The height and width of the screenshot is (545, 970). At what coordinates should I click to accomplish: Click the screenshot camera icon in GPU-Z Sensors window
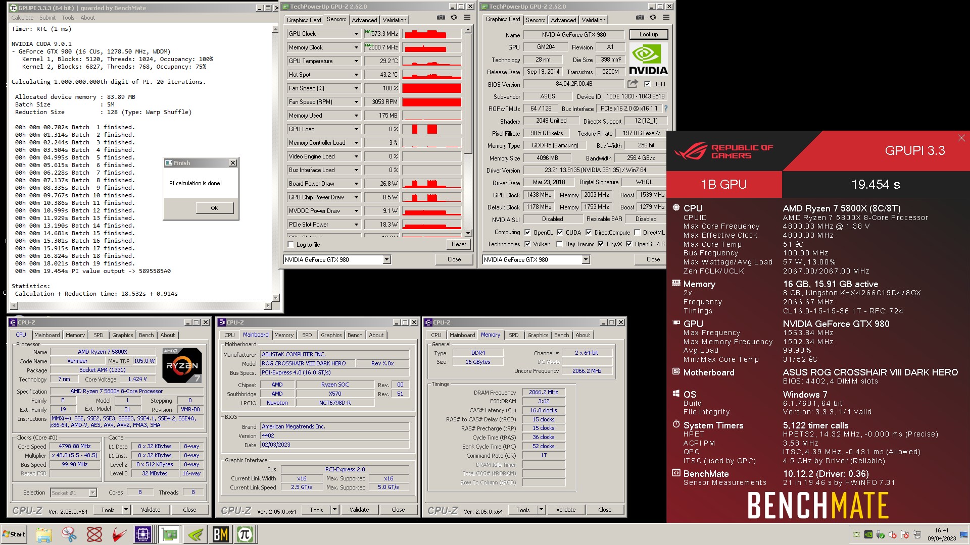441,18
